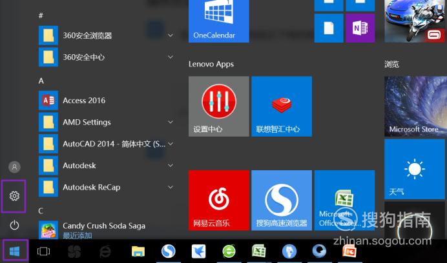Viewport: 447px width, 263px height.
Task: Open the 设置中心 tile
Action: click(x=219, y=106)
